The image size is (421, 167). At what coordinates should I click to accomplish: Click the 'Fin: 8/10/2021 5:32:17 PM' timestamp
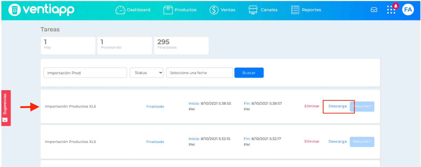[x=262, y=142]
